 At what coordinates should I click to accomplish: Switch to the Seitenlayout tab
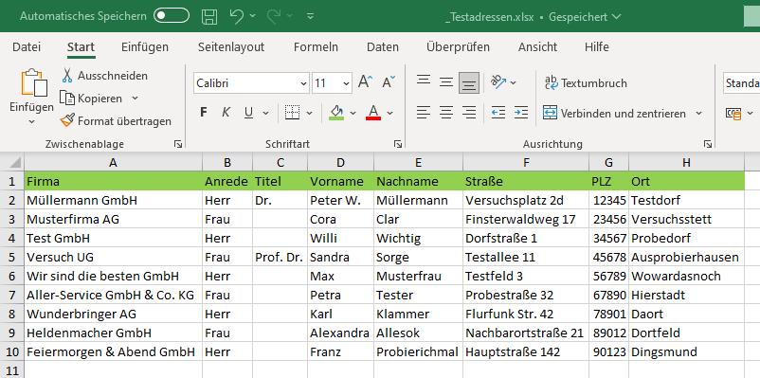[231, 47]
